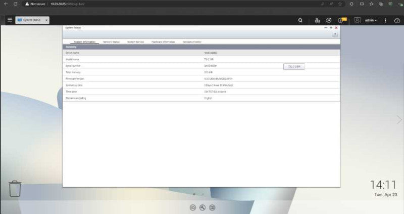Close the System Status window
The height and width of the screenshot is (214, 404).
tap(336, 28)
